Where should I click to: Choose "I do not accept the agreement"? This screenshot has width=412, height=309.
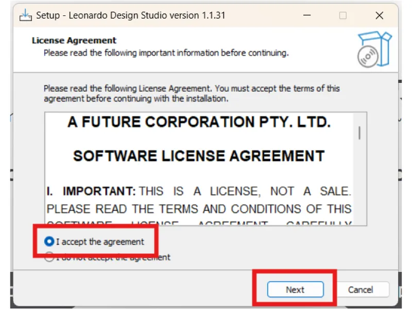pos(50,257)
